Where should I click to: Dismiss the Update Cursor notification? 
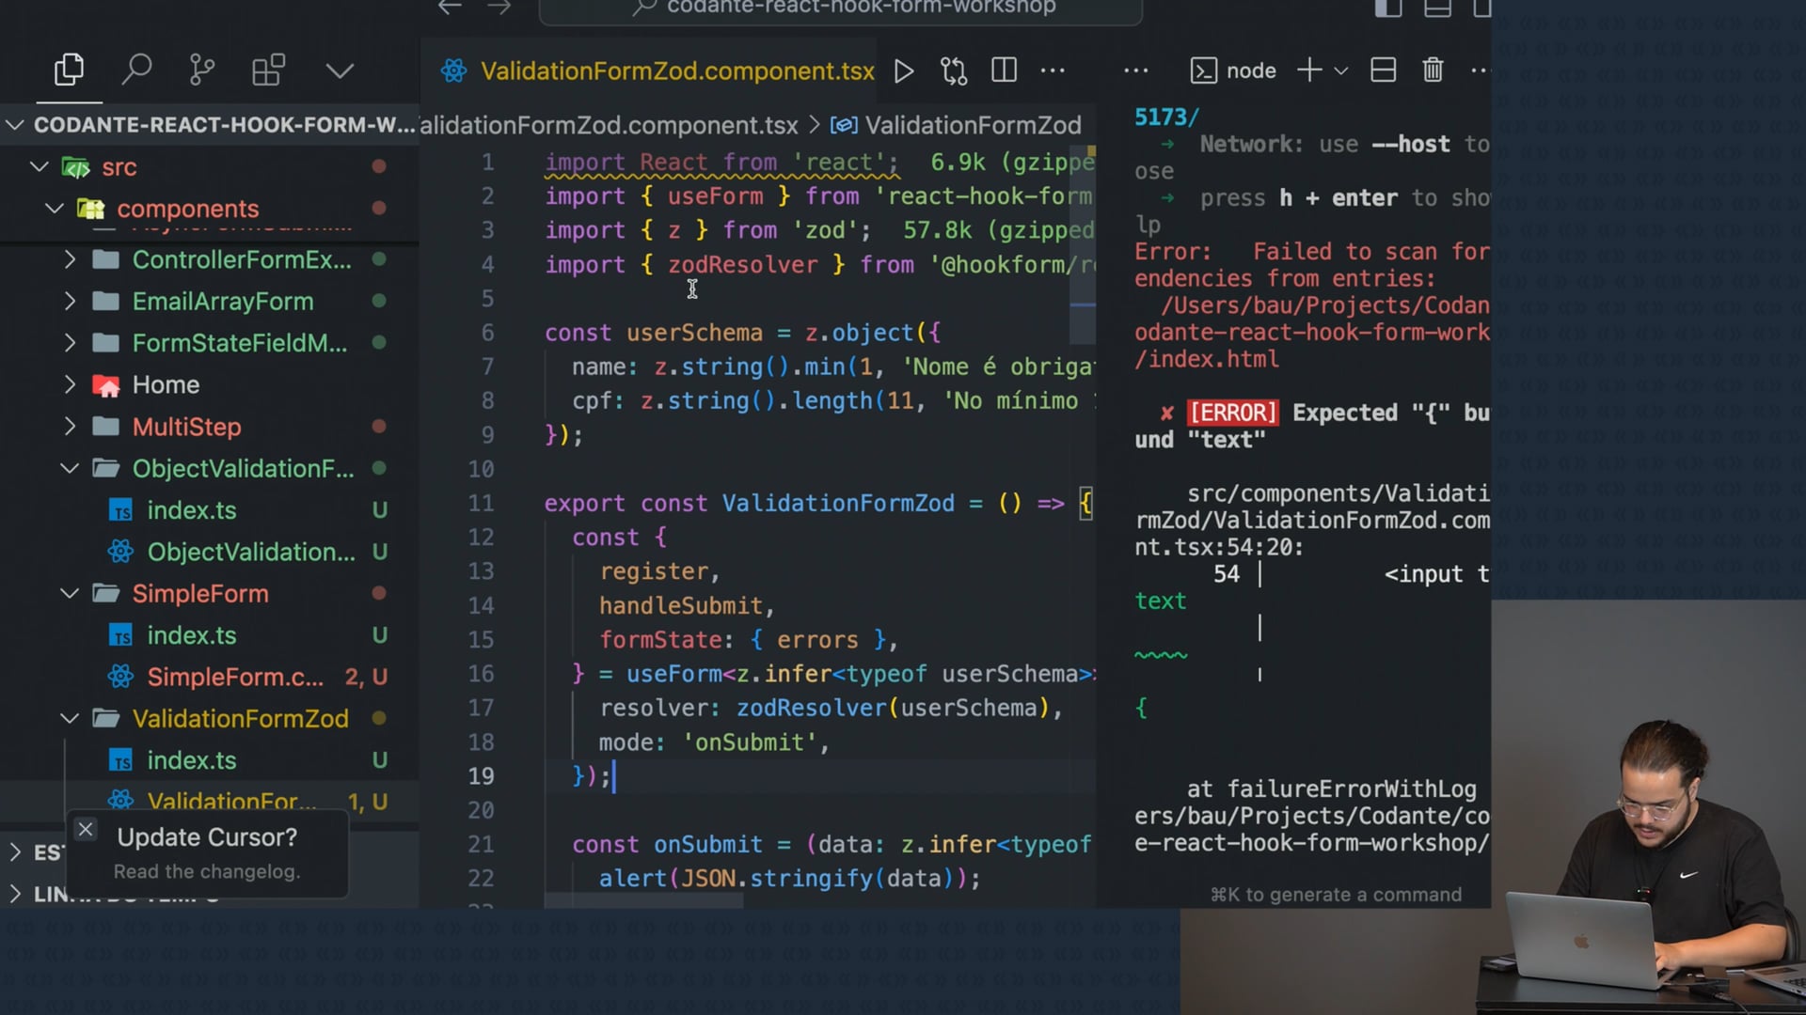point(86,830)
